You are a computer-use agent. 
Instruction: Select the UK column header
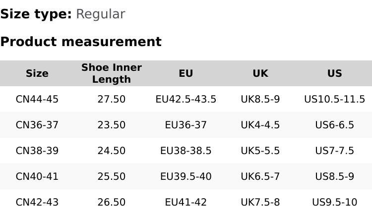tap(260, 73)
